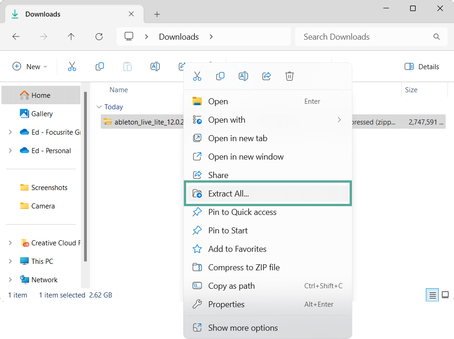Click the This PC monitor icon in the address bar
Image resolution: width=454 pixels, height=339 pixels.
point(129,36)
